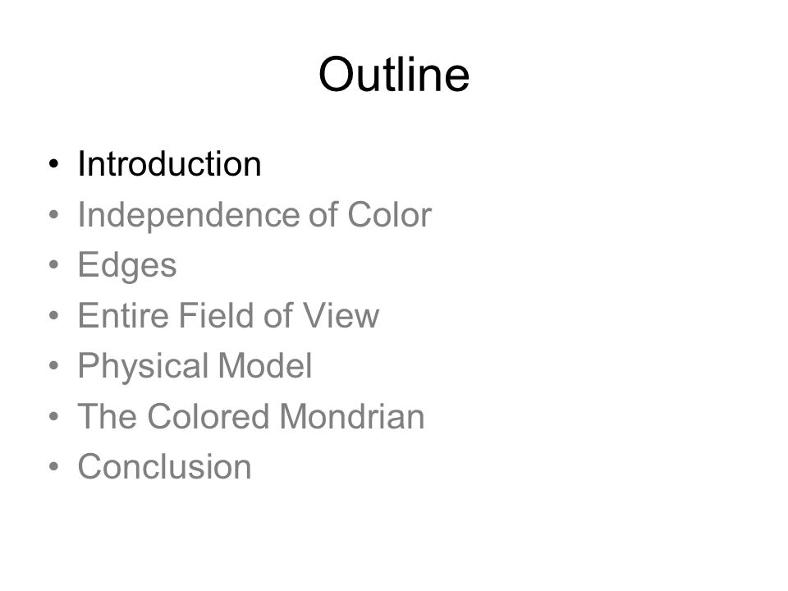Image resolution: width=788 pixels, height=591 pixels.
Task: Click the word Mondrian in the outline
Action: click(352, 416)
